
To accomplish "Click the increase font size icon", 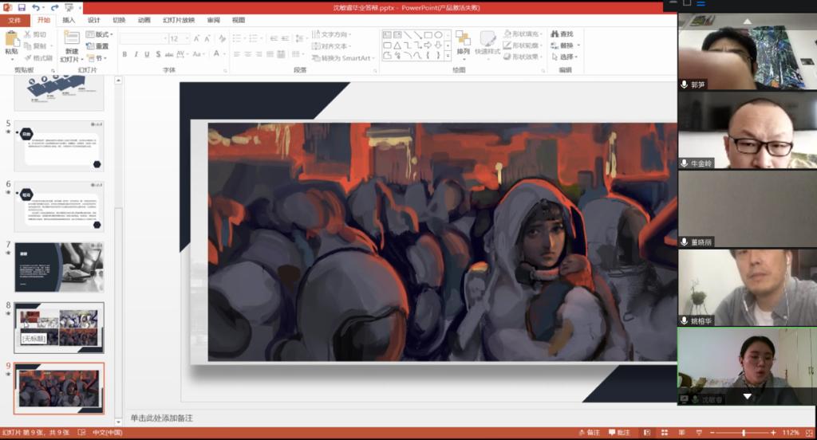I will (196, 38).
